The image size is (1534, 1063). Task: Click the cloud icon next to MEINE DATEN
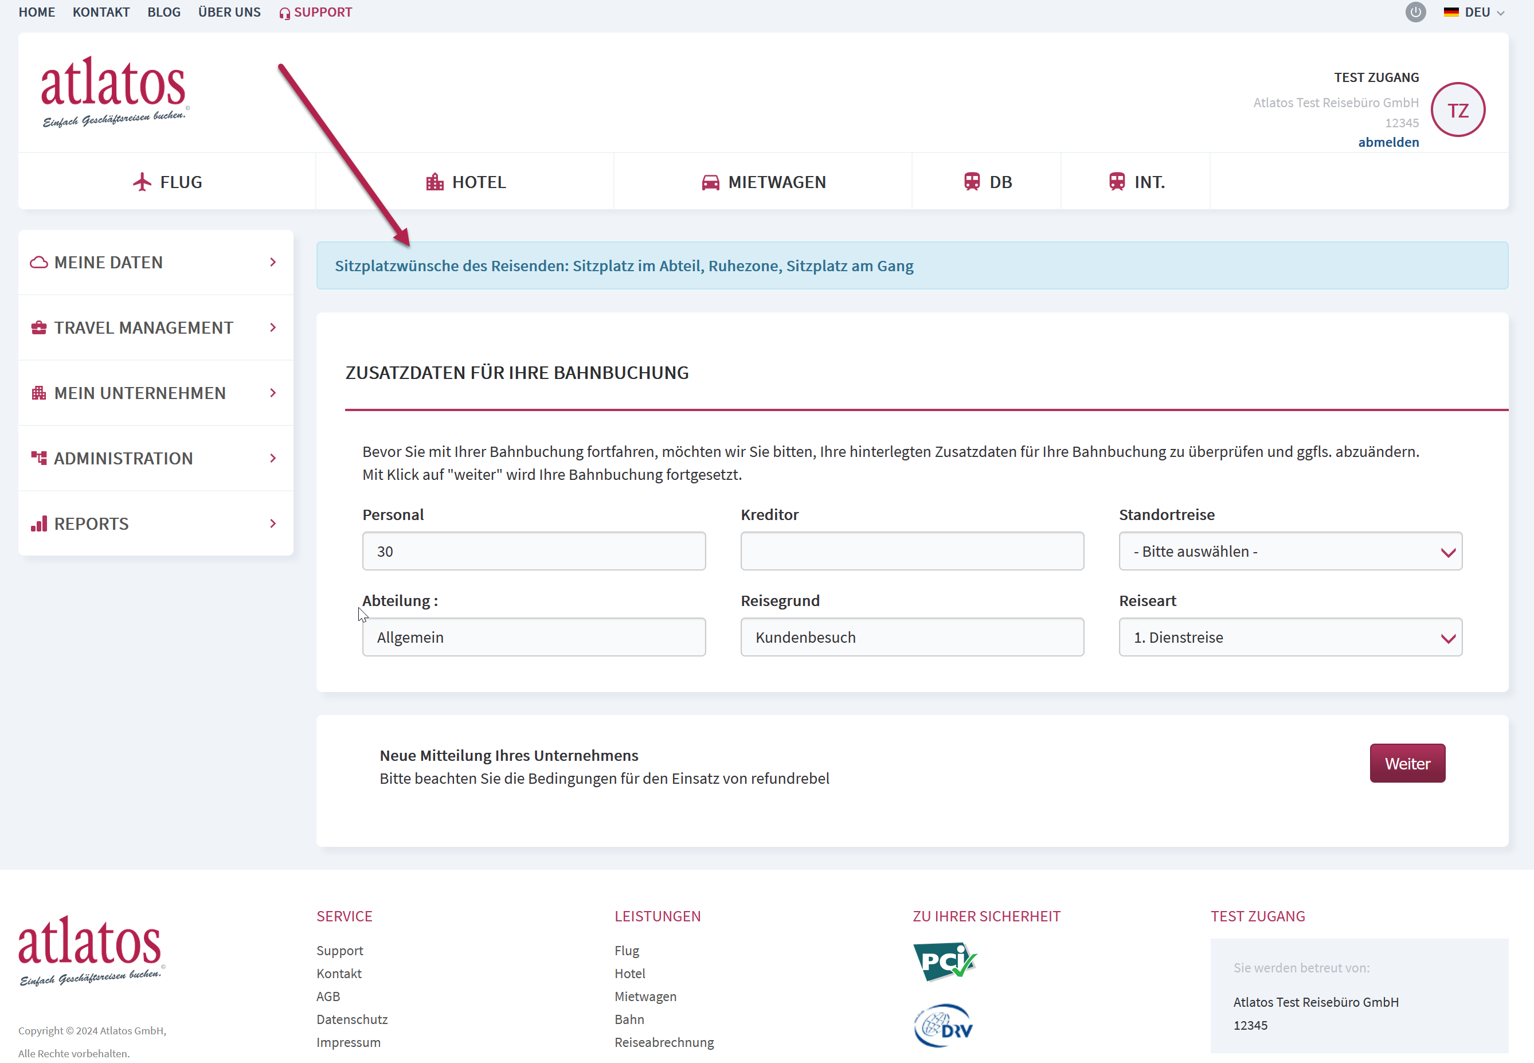[x=38, y=263]
